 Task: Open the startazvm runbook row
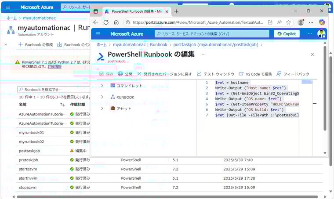28,169
